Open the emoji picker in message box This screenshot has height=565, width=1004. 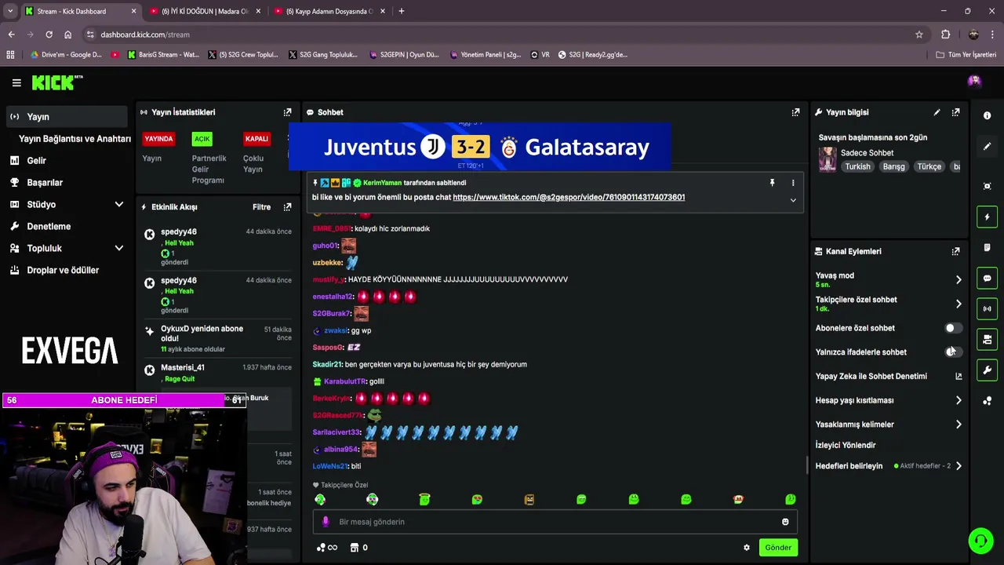point(785,522)
